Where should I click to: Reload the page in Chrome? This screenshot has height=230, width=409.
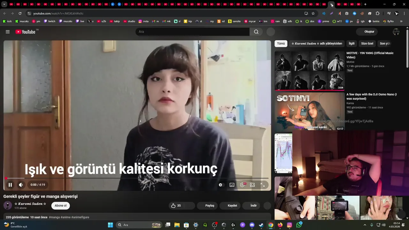[x=20, y=13]
